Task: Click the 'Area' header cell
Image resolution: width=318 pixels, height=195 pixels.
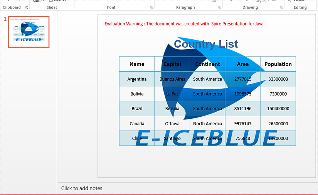Action: pos(243,64)
